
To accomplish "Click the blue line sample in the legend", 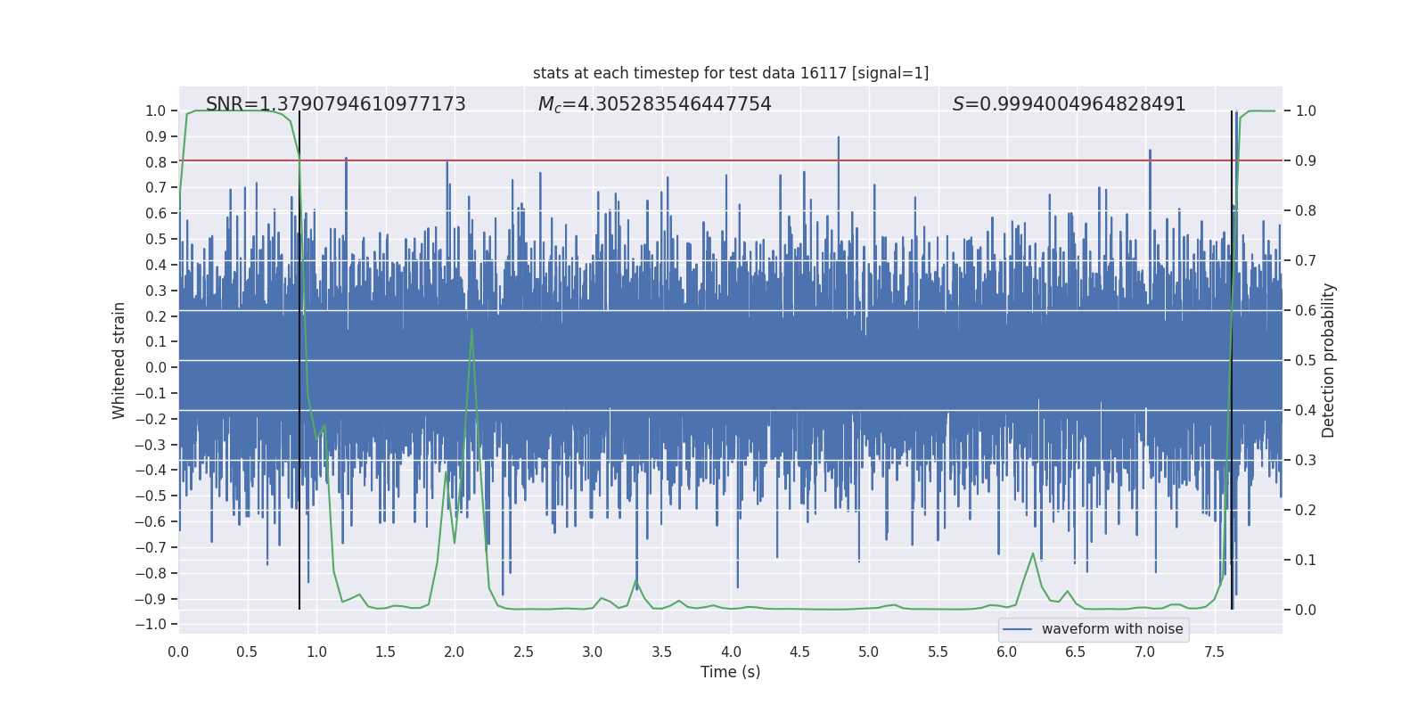I will click(x=1018, y=629).
